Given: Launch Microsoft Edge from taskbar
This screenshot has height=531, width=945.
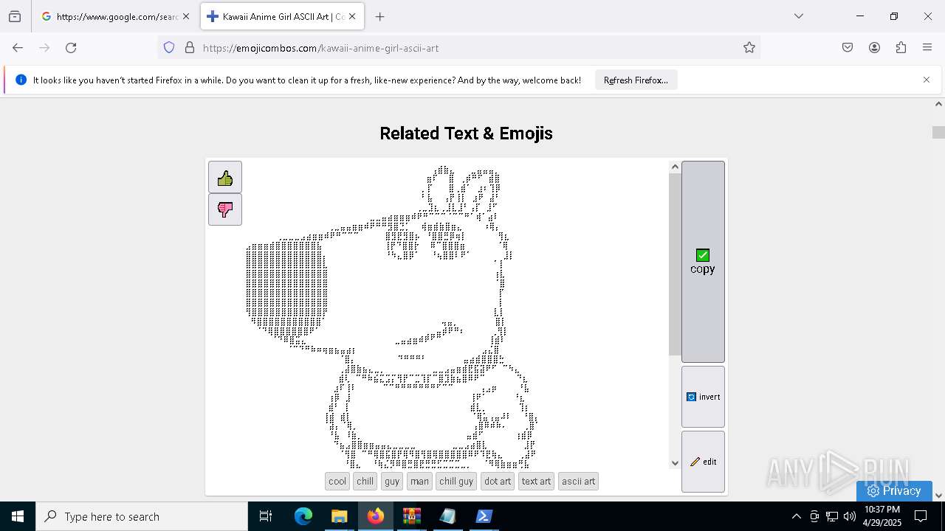Looking at the screenshot, I should [x=303, y=516].
